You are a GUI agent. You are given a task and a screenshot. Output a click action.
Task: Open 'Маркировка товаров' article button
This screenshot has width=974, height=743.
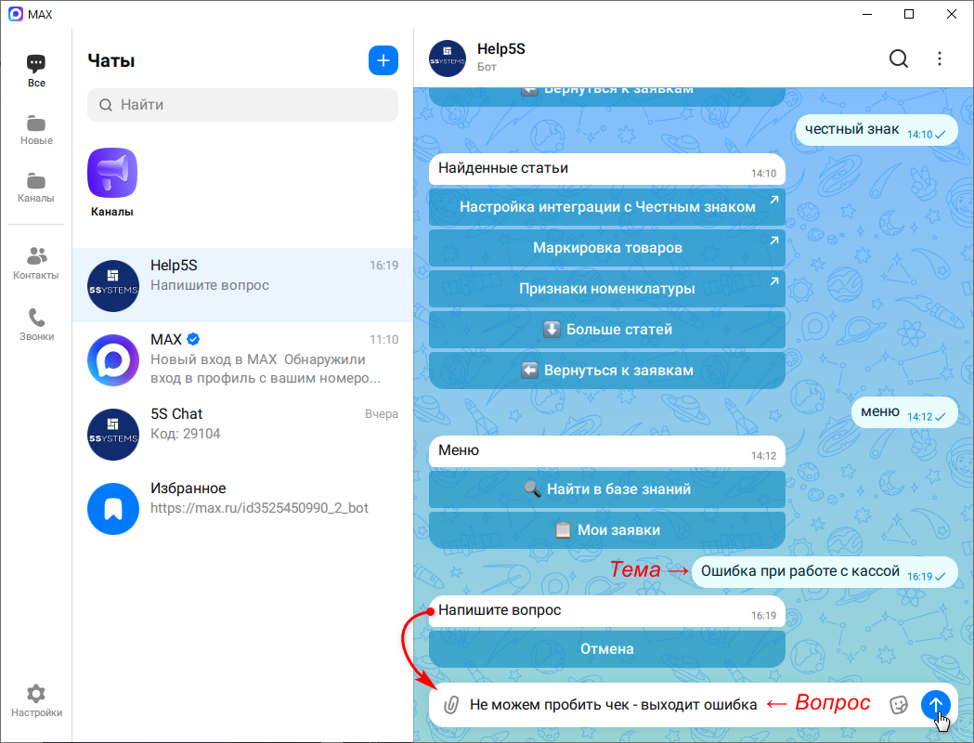607,248
